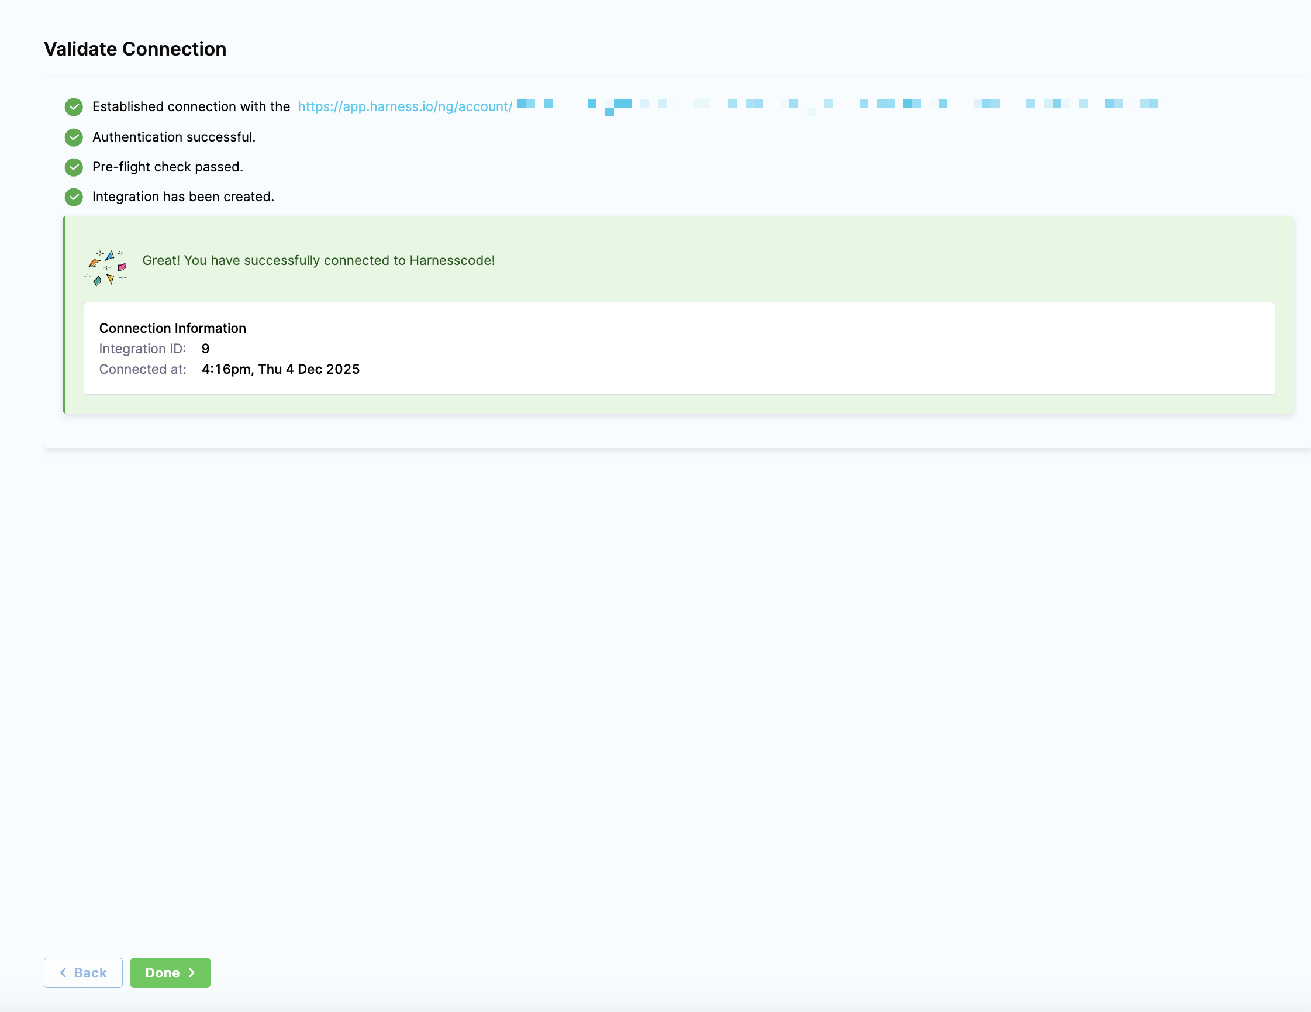The width and height of the screenshot is (1311, 1012).
Task: Open the app.harness.io account link
Action: point(405,107)
